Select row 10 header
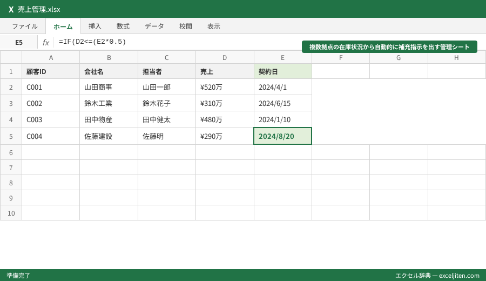 [11, 213]
